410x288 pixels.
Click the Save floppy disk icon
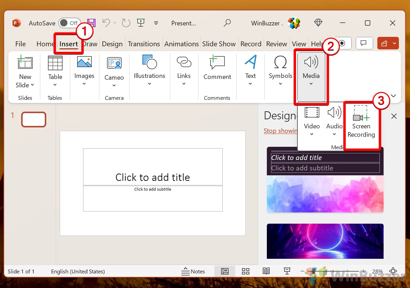click(x=91, y=23)
